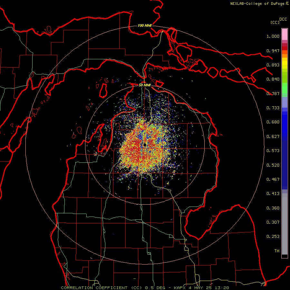Click the 0.627 color scale value
Viewport: 290px width, 290px height.
pyautogui.click(x=273, y=137)
